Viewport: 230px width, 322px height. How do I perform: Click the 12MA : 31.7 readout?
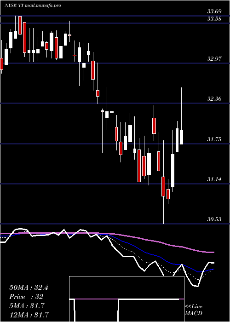[29, 315]
